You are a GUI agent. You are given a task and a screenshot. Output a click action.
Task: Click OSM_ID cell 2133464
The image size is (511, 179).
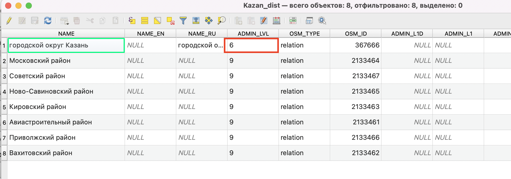click(356, 61)
